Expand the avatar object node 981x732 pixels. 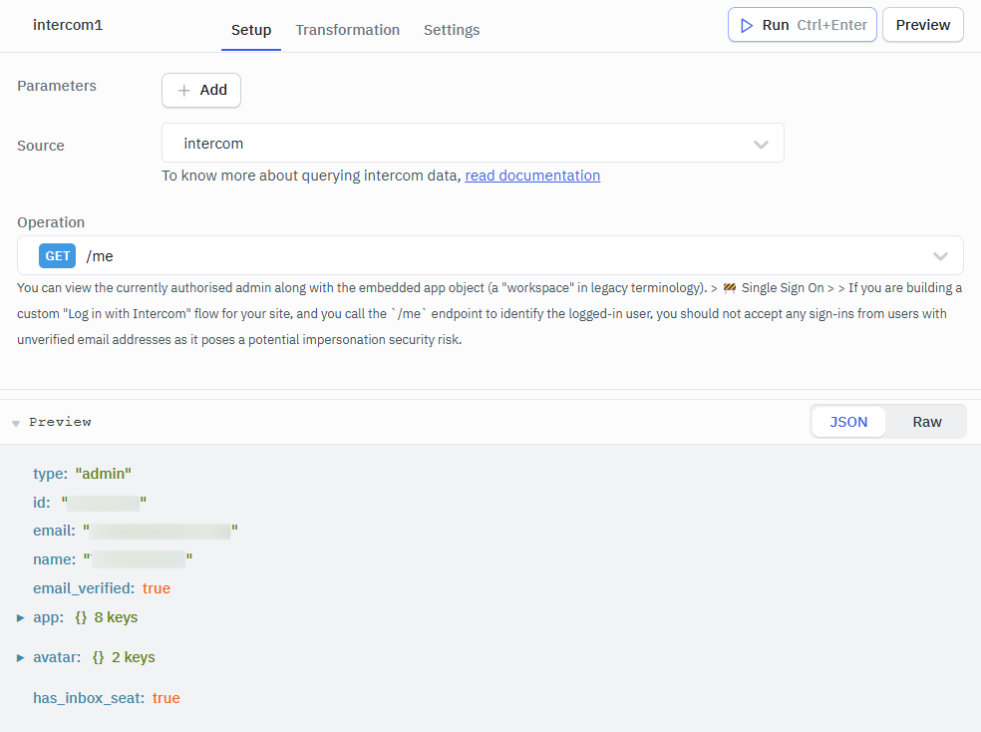pos(20,658)
